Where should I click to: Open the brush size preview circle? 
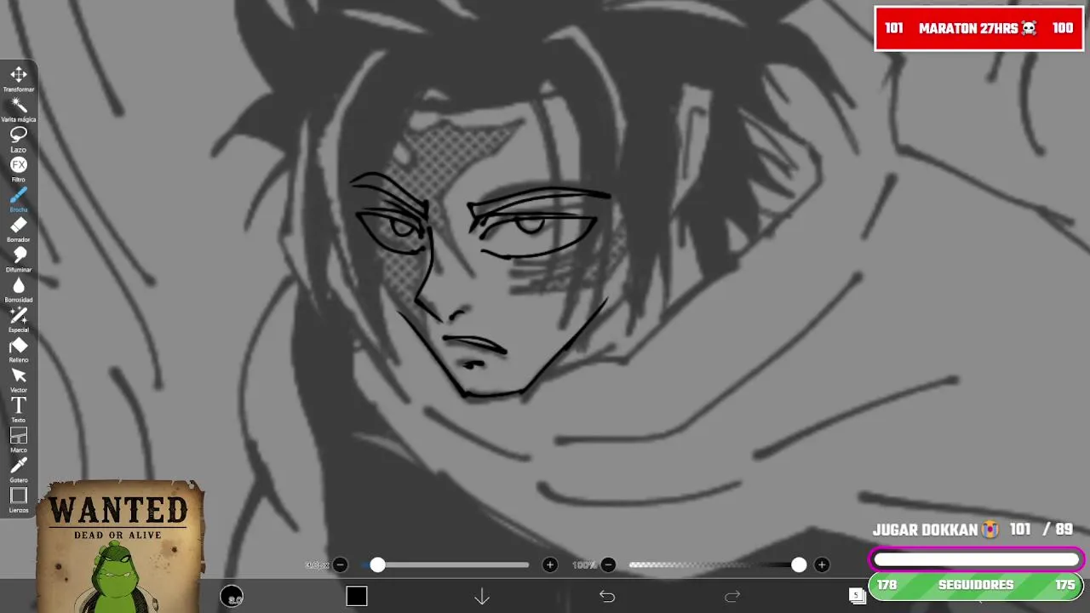232,597
